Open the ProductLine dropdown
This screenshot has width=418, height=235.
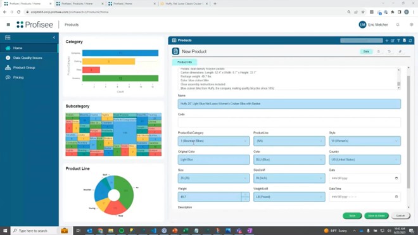(x=289, y=141)
